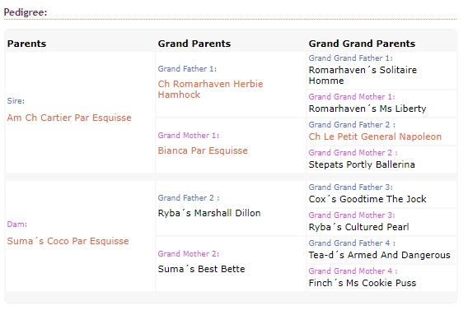468x310 pixels.
Task: Select Tea-d's Armed And Dangerous entry
Action: click(x=379, y=255)
